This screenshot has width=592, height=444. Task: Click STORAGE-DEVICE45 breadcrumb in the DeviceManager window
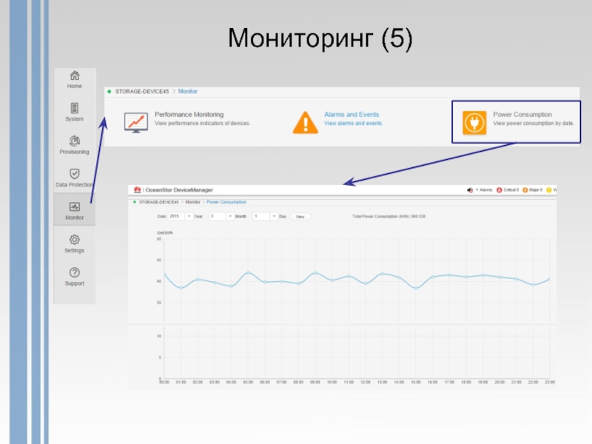pyautogui.click(x=158, y=202)
